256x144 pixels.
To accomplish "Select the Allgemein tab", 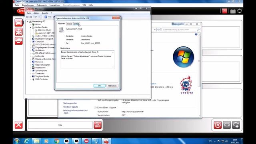I will click(61, 24).
